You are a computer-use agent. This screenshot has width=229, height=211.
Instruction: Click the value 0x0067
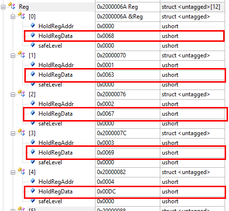(106, 114)
